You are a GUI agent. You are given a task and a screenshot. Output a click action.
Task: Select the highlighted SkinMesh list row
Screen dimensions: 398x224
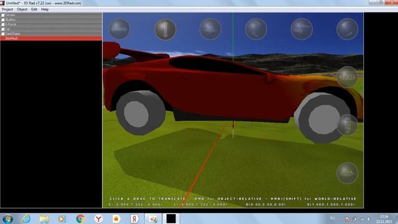coord(51,39)
